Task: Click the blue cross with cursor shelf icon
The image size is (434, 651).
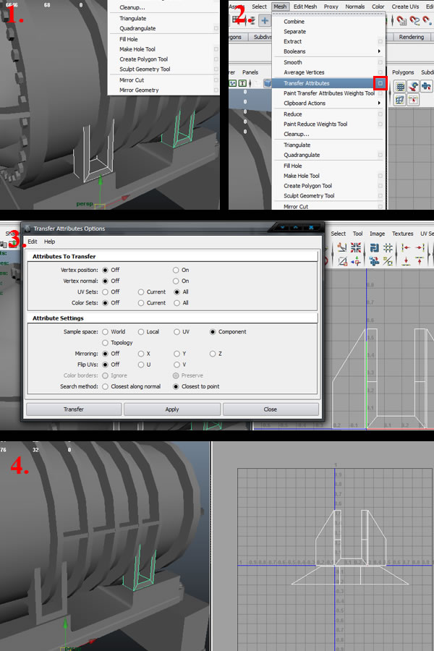Action: point(426,86)
